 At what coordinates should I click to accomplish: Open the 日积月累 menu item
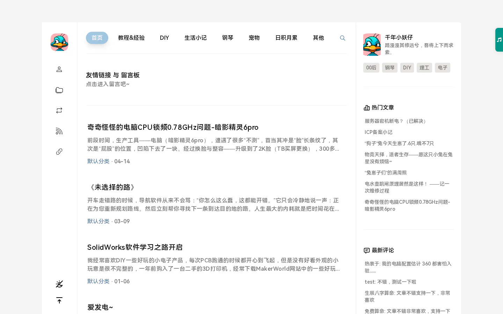(x=286, y=38)
